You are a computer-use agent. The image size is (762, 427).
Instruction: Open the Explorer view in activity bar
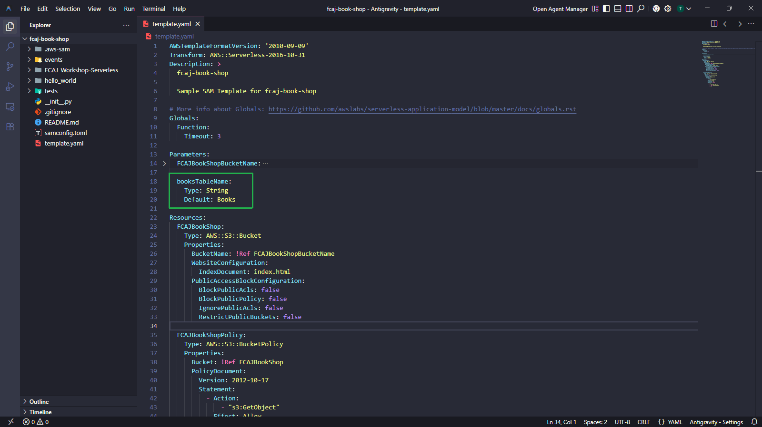coord(10,27)
